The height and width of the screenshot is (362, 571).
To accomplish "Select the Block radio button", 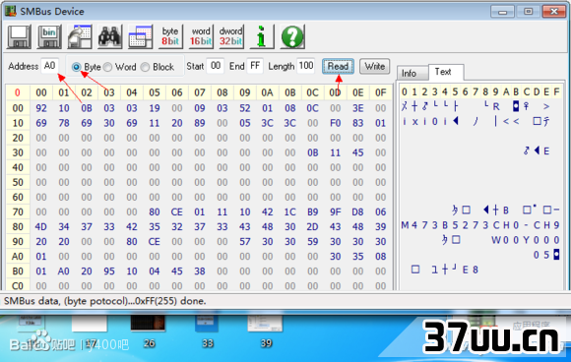I will pos(145,67).
